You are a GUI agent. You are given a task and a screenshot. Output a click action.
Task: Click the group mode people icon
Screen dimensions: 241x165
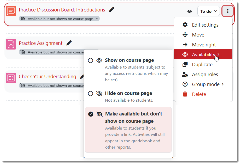[x=190, y=11]
